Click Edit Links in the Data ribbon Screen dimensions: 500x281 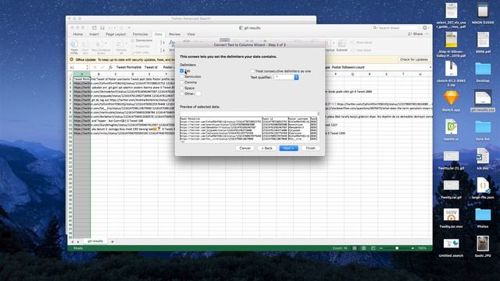point(141,52)
